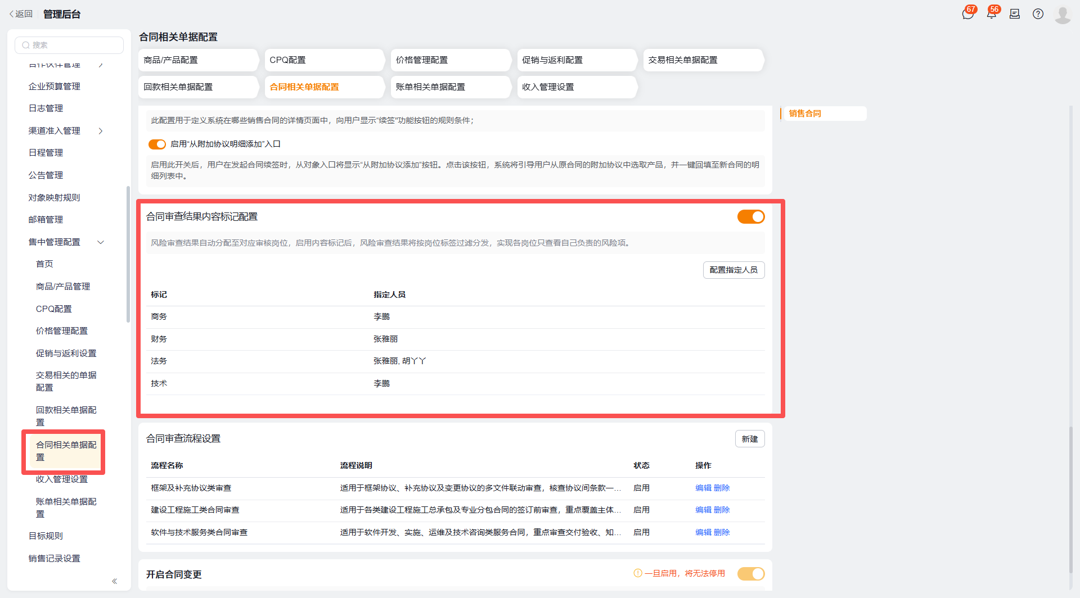The height and width of the screenshot is (598, 1080).
Task: Collapse 售中管理配置 menu chevron
Action: click(x=101, y=242)
